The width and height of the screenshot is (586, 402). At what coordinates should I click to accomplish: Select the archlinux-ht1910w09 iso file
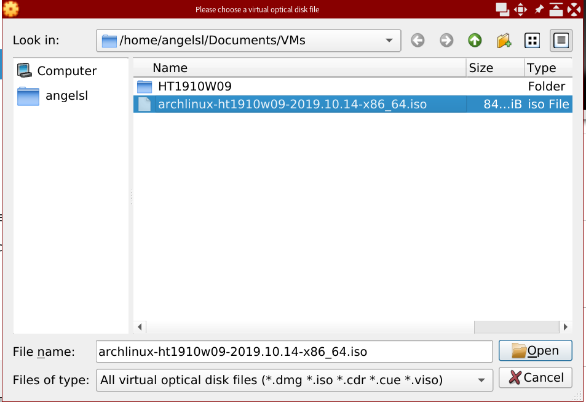pos(292,105)
